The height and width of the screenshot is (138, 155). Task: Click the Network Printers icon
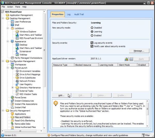17,81
